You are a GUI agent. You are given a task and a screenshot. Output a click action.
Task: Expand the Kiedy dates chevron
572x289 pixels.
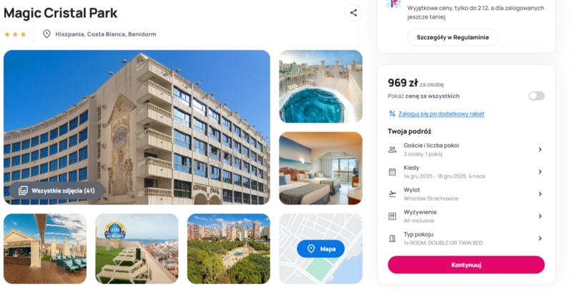[x=541, y=172]
